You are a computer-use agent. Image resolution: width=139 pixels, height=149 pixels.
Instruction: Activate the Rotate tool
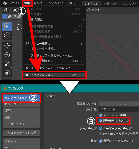pyautogui.click(x=7, y=55)
